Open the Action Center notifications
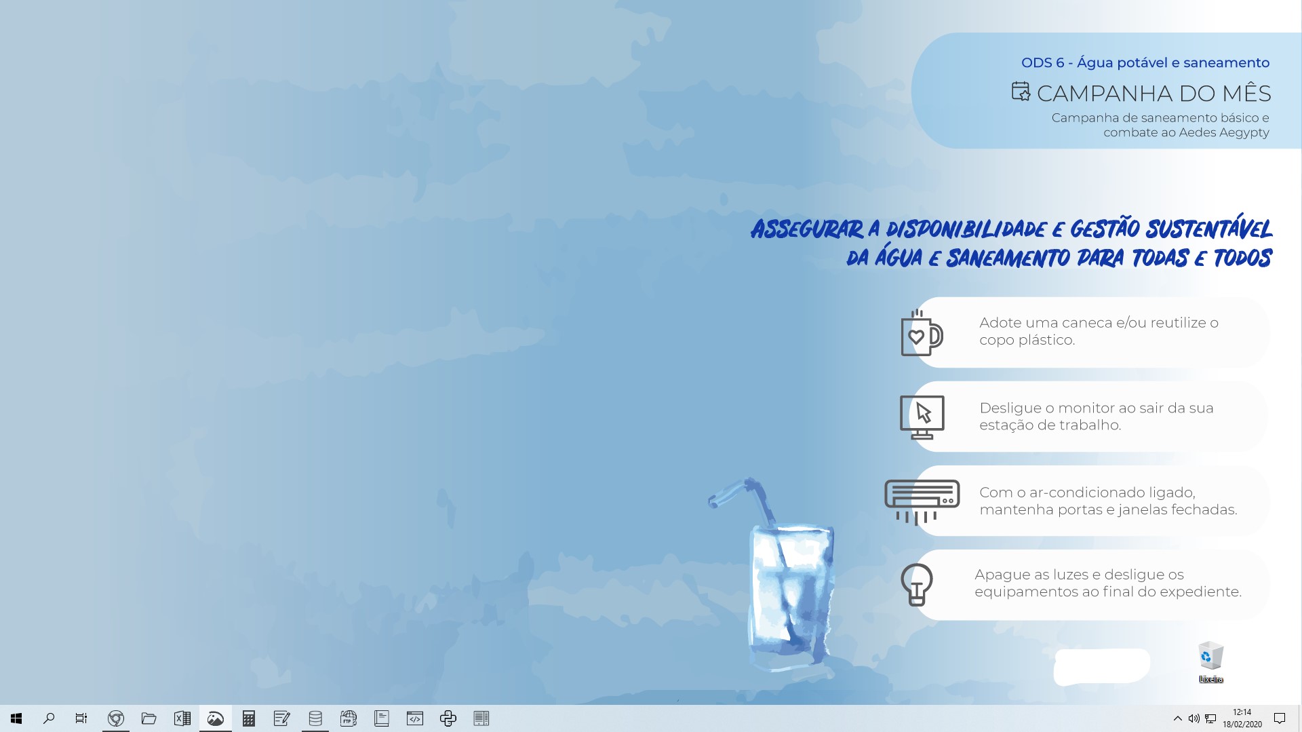This screenshot has height=732, width=1302. click(1280, 718)
